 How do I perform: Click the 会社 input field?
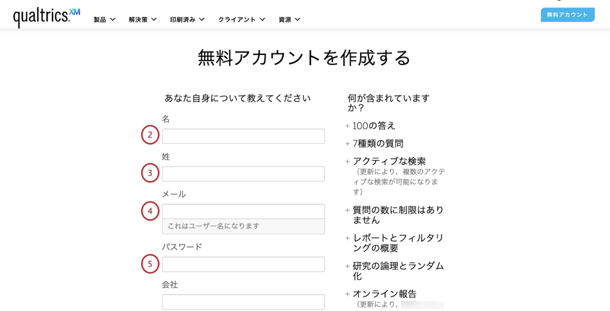243,302
